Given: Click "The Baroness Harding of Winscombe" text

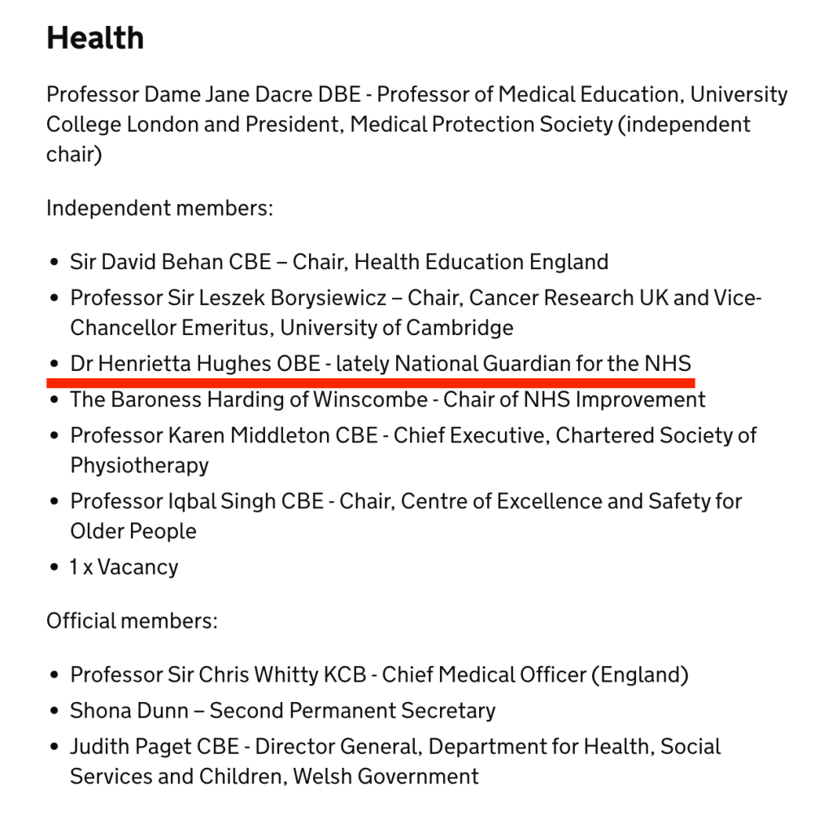Looking at the screenshot, I should pos(248,399).
